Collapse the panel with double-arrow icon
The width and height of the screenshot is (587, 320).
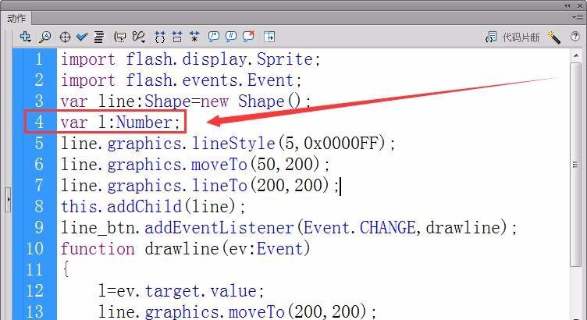tap(567, 5)
